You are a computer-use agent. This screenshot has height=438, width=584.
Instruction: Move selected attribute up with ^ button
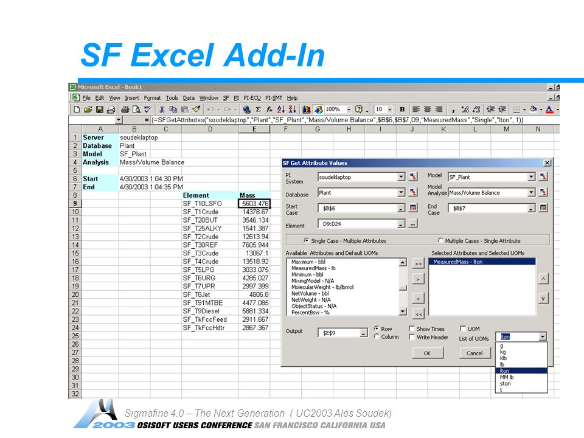click(x=543, y=279)
